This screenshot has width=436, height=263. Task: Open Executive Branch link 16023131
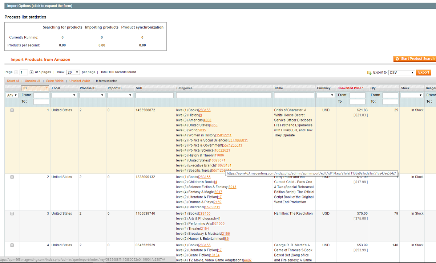point(224,166)
